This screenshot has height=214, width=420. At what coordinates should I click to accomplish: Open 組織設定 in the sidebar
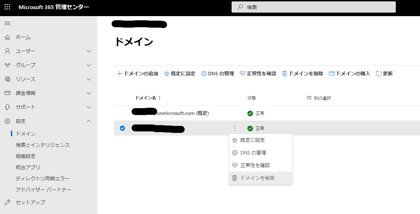26,156
